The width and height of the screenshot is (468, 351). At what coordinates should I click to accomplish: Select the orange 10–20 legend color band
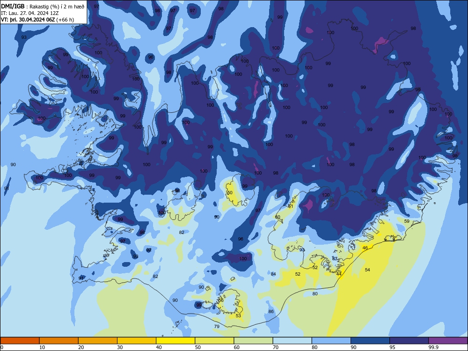tap(59, 341)
